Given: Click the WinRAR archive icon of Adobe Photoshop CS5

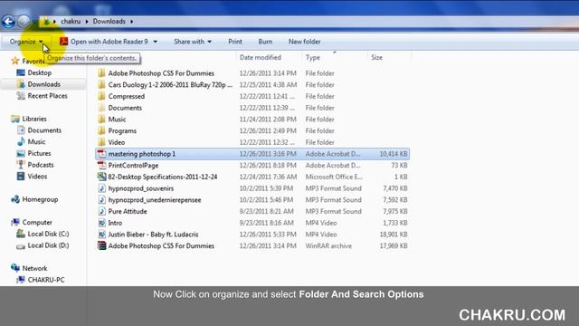Looking at the screenshot, I should click(101, 245).
